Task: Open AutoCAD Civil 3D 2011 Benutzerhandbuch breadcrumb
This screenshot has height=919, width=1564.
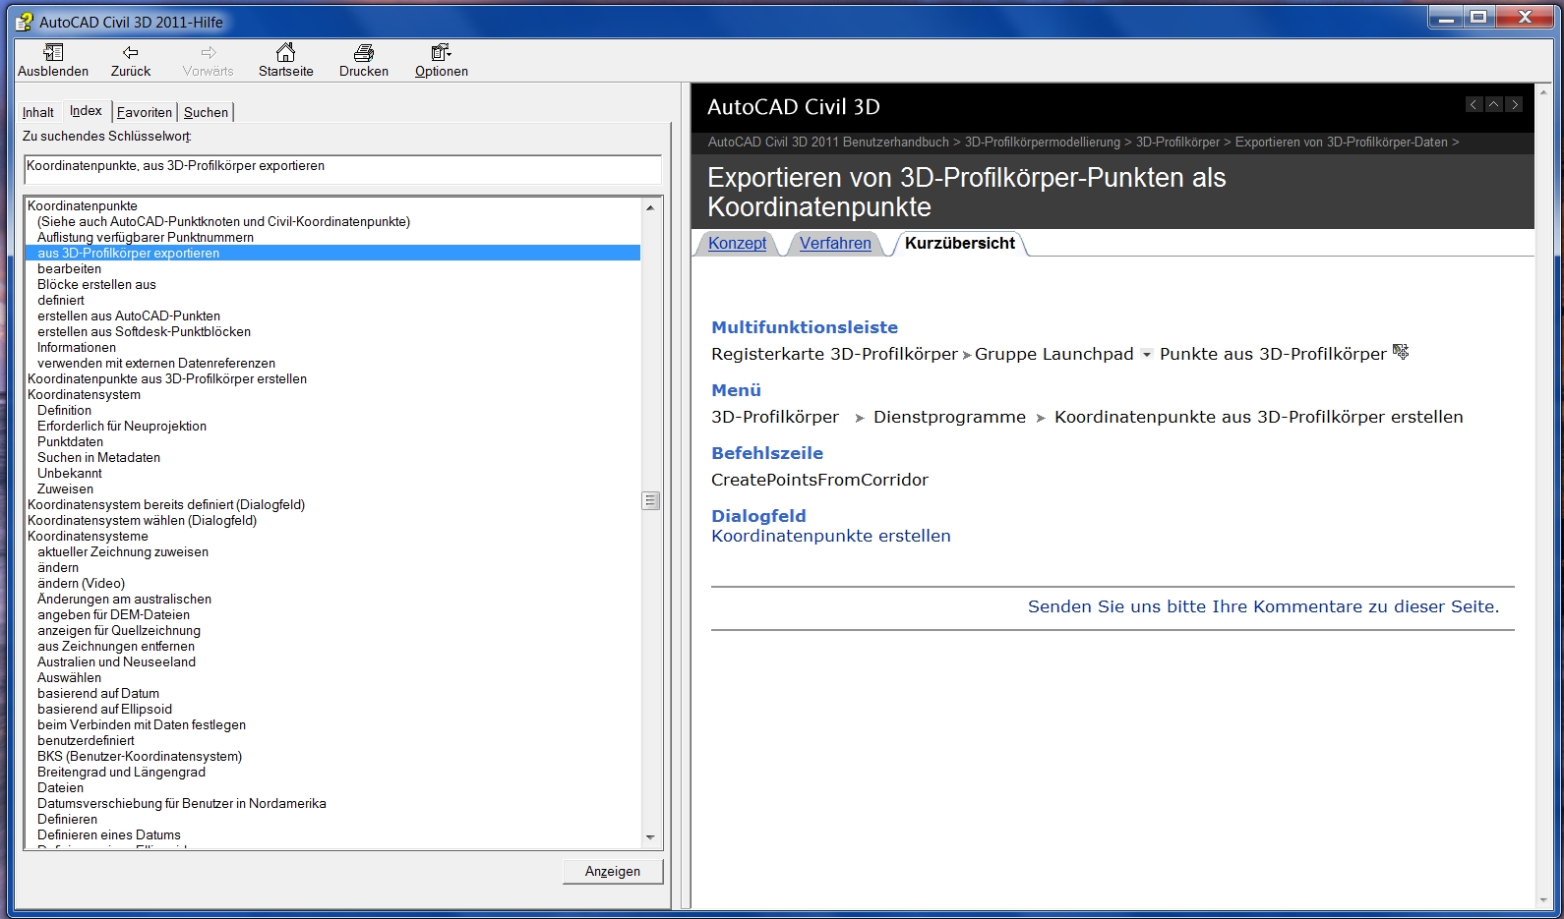Action: click(x=828, y=143)
